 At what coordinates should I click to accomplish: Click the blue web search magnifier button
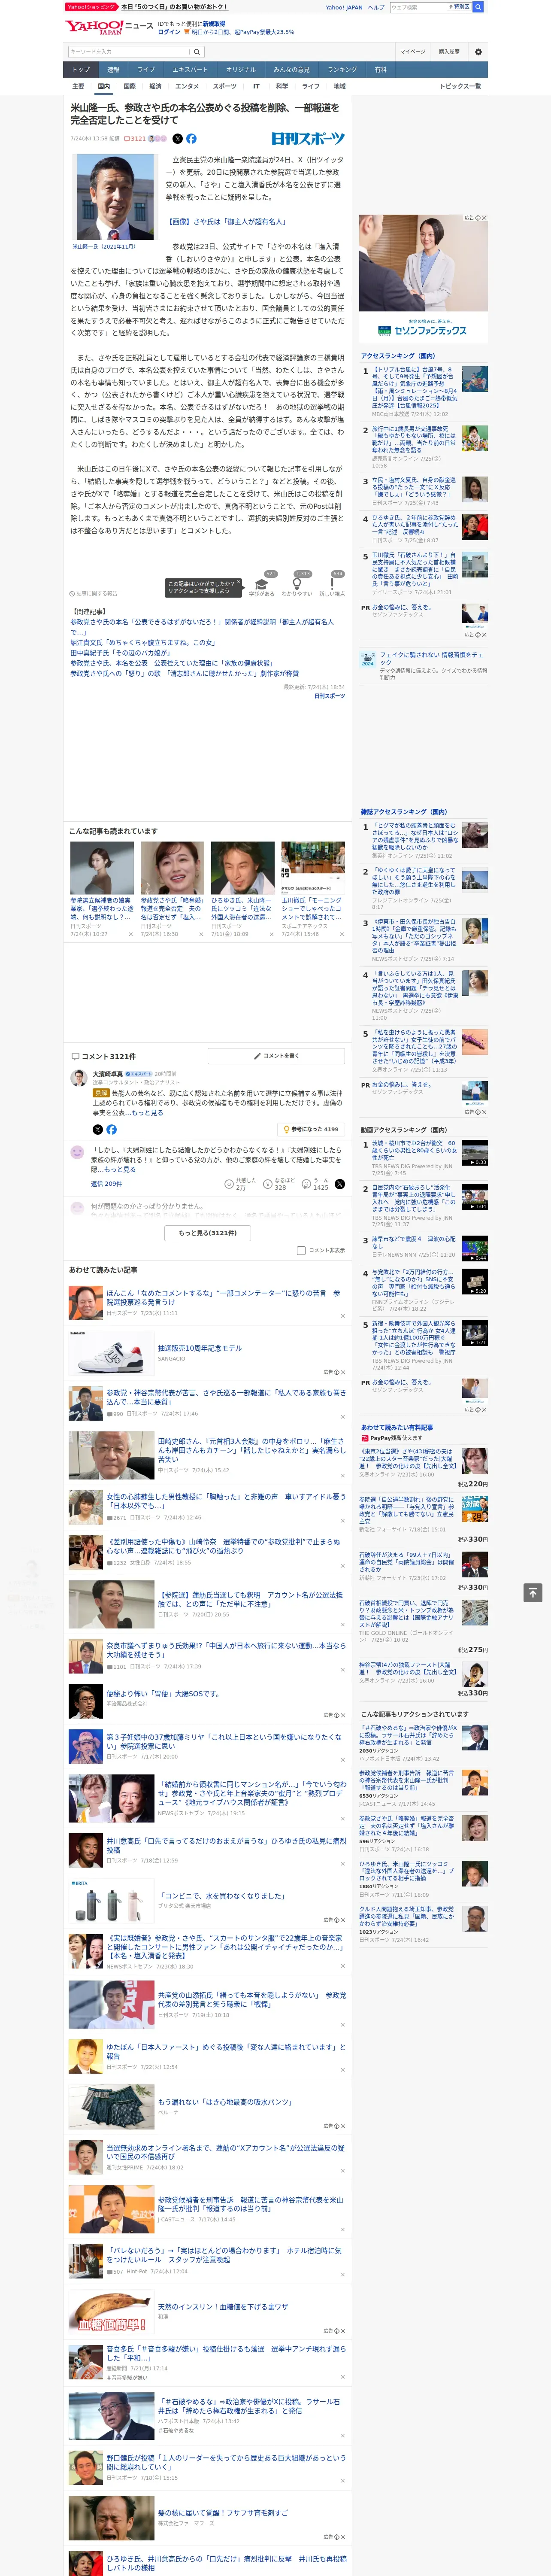pos(478,7)
